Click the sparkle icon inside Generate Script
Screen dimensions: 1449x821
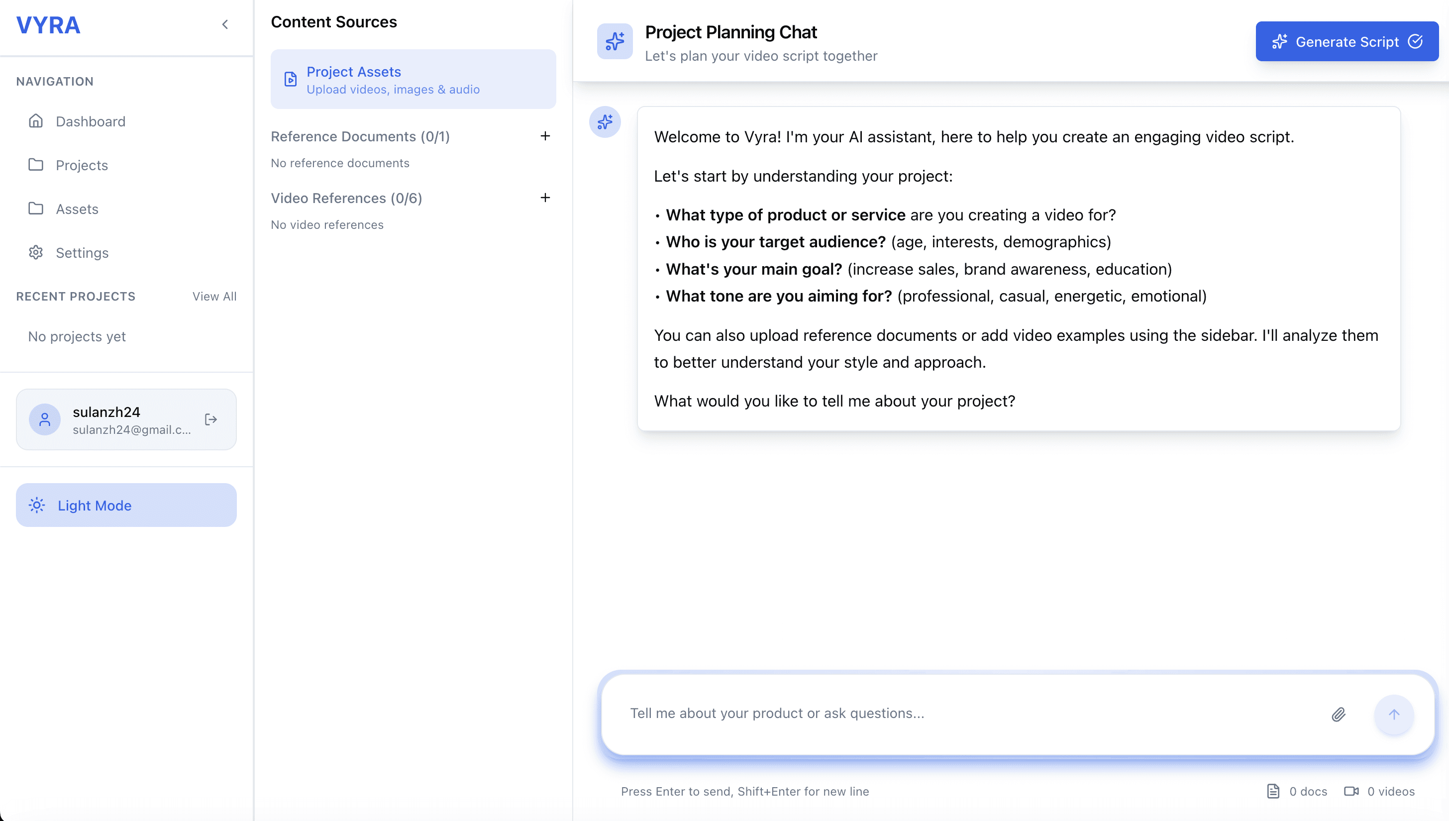pos(1280,42)
